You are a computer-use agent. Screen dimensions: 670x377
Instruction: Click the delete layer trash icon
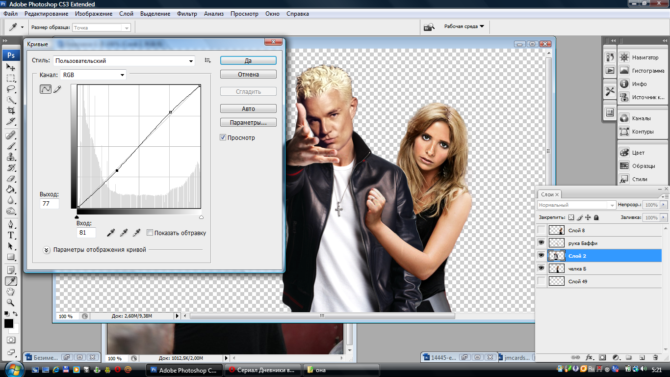655,357
